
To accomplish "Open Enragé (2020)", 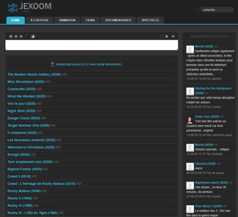I will pos(19,154).
